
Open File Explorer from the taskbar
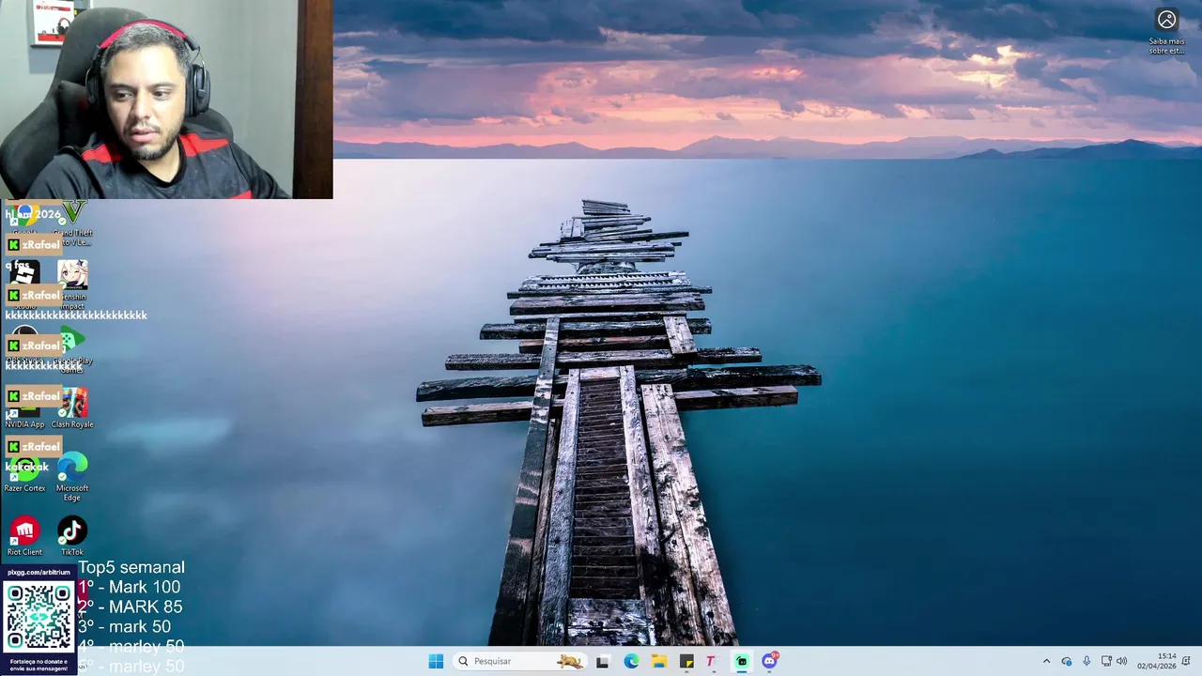click(659, 661)
